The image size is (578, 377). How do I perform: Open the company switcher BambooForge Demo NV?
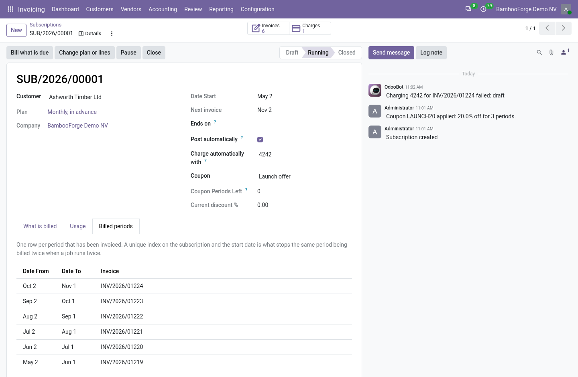coord(526,9)
